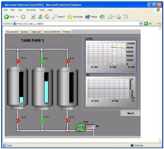Click the P12 pump symbol
Screen dimensions: 164x149
[x=81, y=128]
